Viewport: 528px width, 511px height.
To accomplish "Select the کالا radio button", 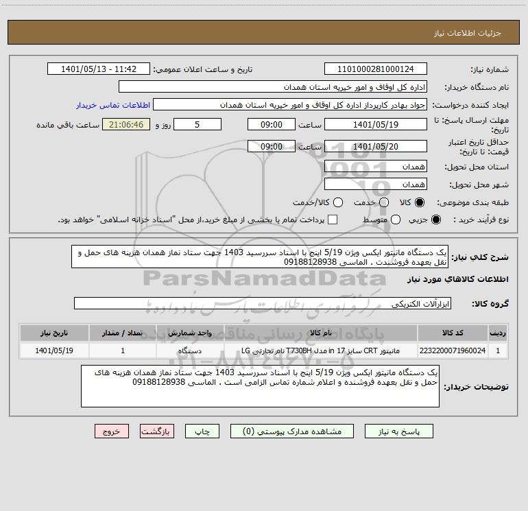I will [419, 202].
